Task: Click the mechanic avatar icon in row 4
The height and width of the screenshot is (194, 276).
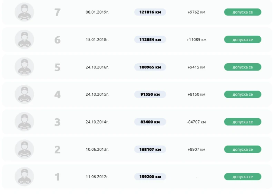Action: coord(24,94)
